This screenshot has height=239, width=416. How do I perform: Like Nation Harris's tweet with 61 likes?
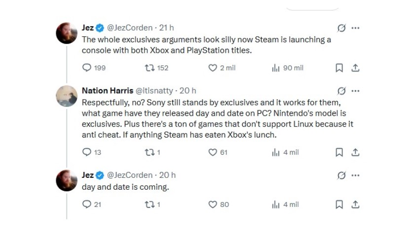pos(213,152)
